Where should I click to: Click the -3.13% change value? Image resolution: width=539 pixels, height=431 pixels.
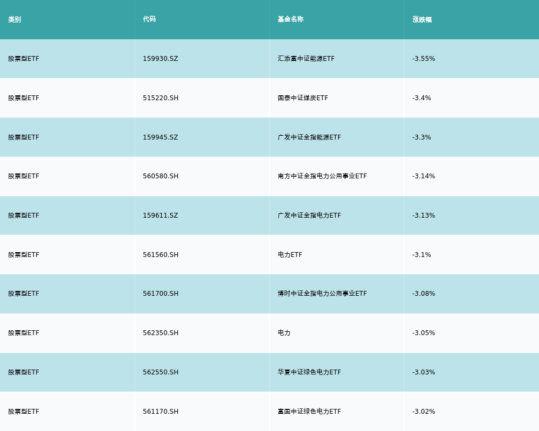coord(423,215)
